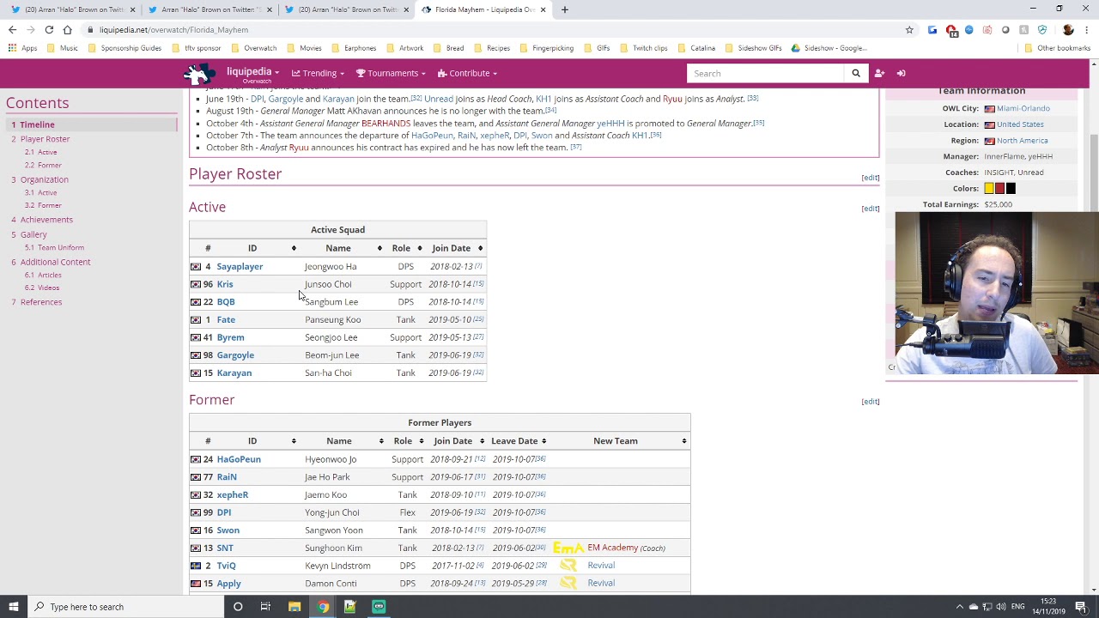Open the log in icon in Liquipedia header
The height and width of the screenshot is (618, 1099).
coord(901,73)
